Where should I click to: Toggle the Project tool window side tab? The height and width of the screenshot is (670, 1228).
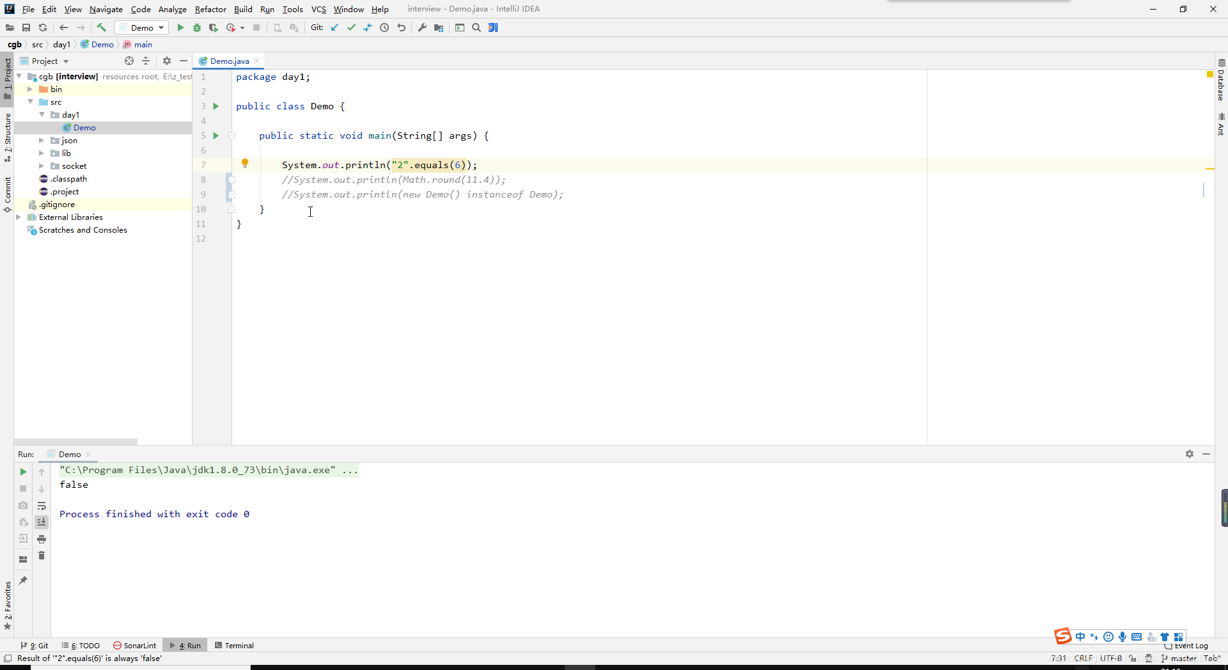(7, 79)
